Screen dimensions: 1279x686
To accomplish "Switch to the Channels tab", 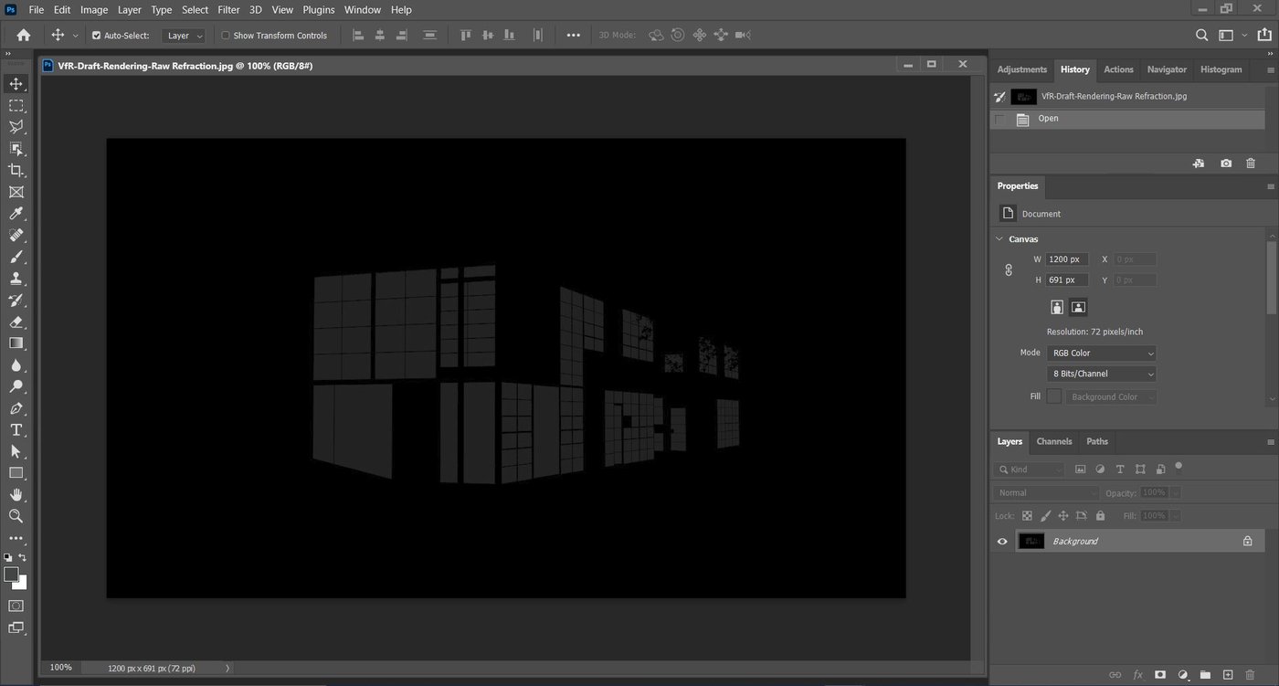I will pos(1053,441).
